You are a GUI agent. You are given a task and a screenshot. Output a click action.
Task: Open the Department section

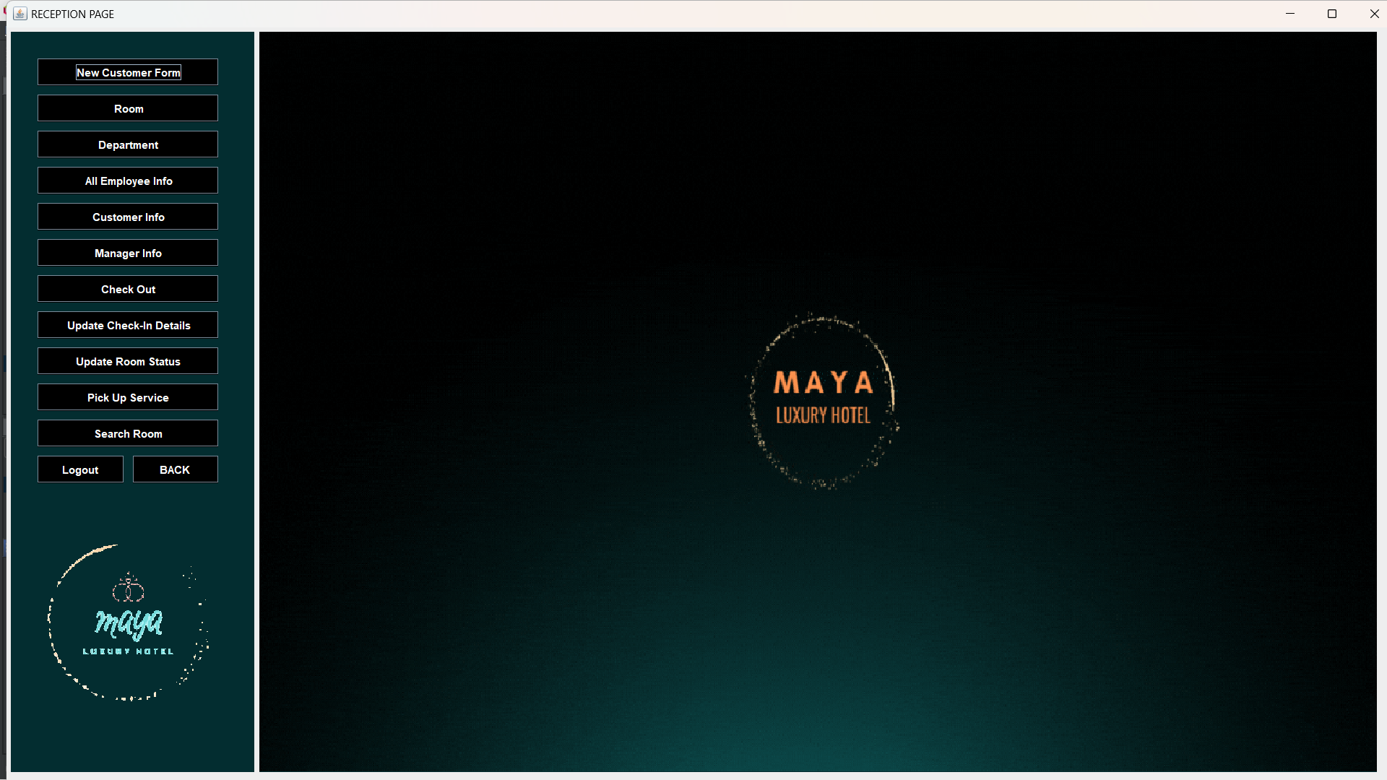(128, 144)
